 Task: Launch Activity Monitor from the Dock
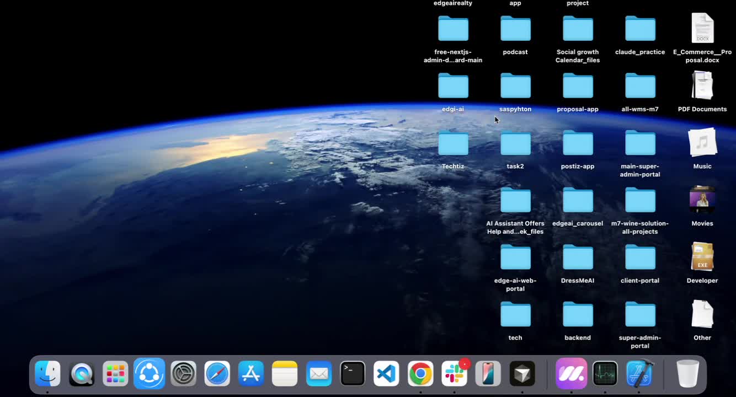(x=605, y=374)
